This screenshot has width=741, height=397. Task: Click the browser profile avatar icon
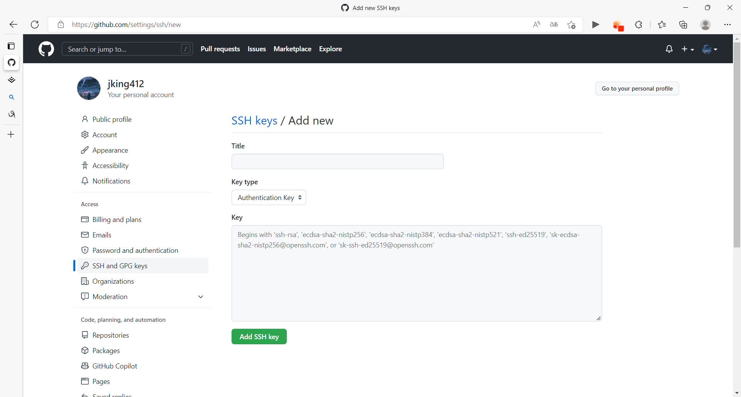pos(705,25)
